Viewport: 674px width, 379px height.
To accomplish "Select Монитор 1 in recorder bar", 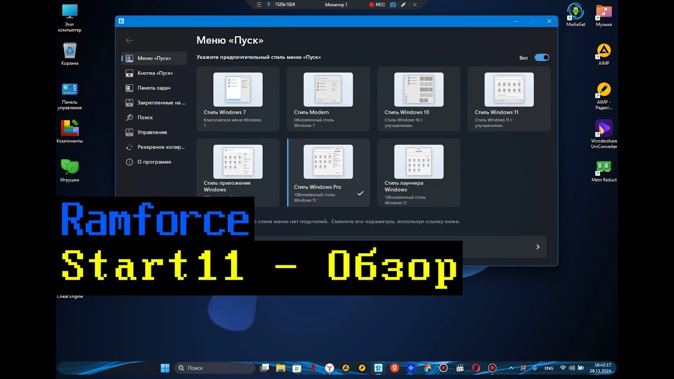I will 336,4.
